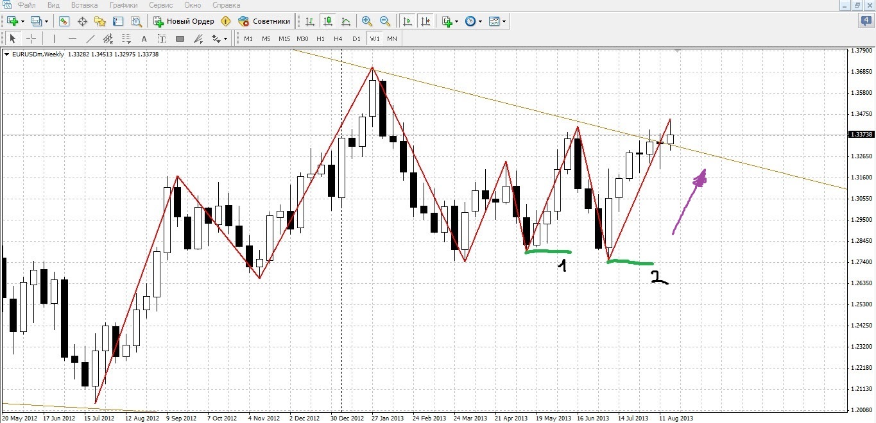Open the Сервис menu

pyautogui.click(x=160, y=4)
